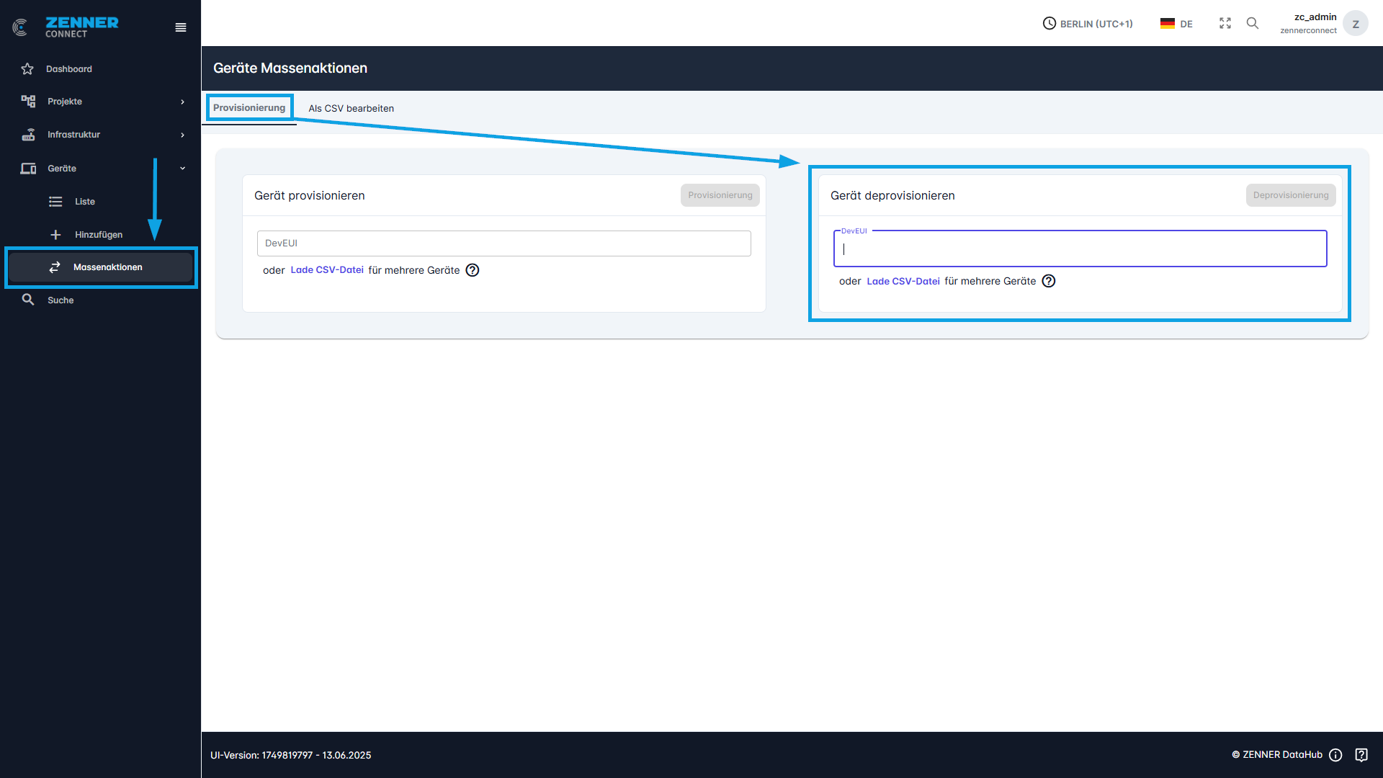
Task: Expand the Projekte menu chevron
Action: (x=182, y=102)
